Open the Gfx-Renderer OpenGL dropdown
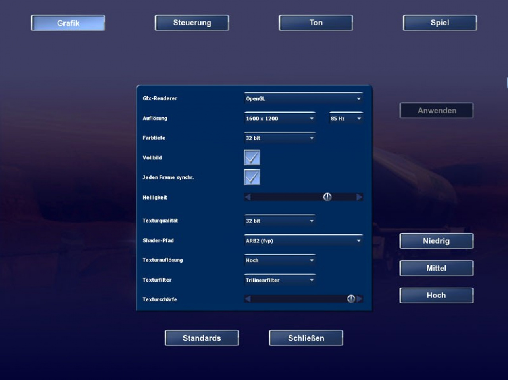This screenshot has height=380, width=508. coord(304,98)
